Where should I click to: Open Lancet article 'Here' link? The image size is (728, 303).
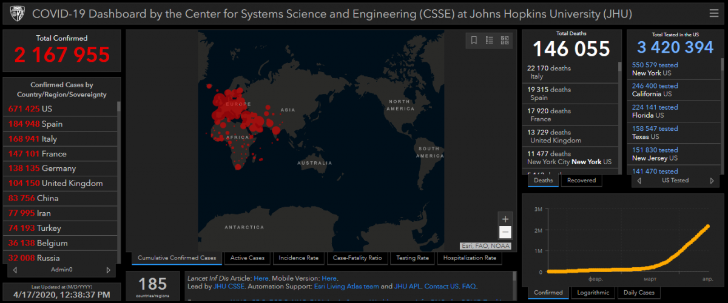click(261, 278)
